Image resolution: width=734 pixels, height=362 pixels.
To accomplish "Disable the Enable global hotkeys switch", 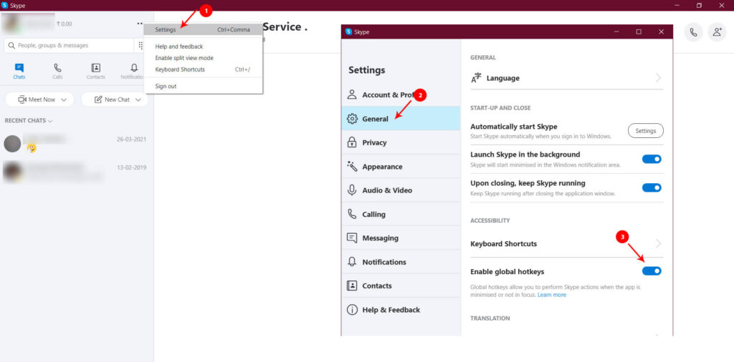I will (652, 271).
